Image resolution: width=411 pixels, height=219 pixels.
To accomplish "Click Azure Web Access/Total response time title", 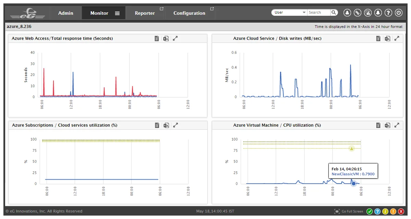I will [x=62, y=38].
